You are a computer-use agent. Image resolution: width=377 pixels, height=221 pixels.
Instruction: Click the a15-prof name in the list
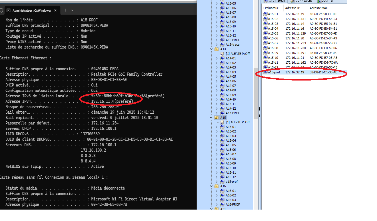click(x=274, y=72)
